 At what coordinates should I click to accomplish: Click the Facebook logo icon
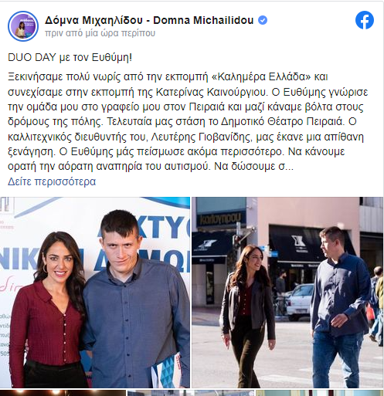click(365, 20)
